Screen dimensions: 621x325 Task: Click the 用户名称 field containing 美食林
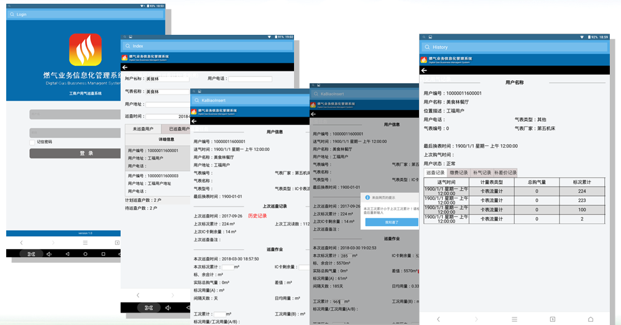[x=168, y=79]
